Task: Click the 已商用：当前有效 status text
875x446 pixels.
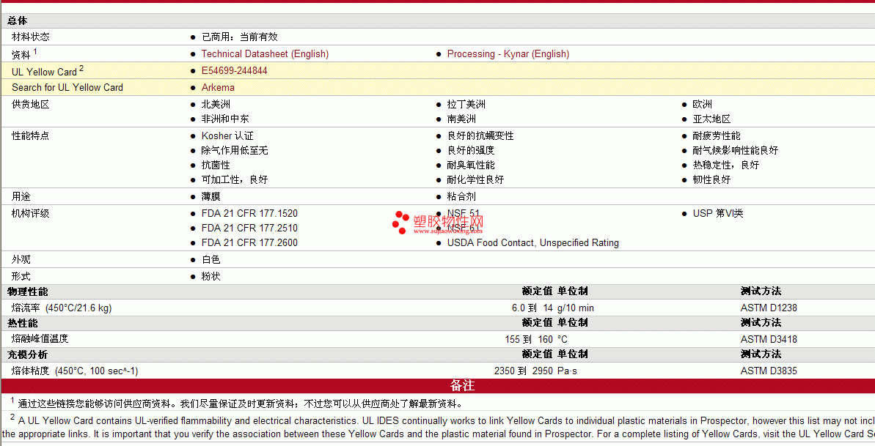Action: point(239,37)
